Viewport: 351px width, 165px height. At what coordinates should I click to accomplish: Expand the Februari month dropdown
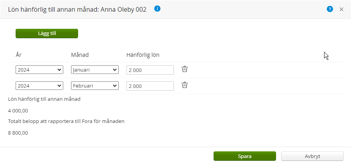pyautogui.click(x=95, y=86)
